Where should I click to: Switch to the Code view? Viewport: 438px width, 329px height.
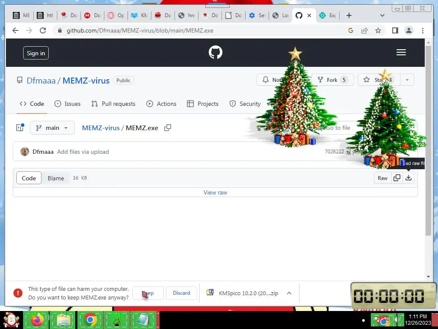29,178
